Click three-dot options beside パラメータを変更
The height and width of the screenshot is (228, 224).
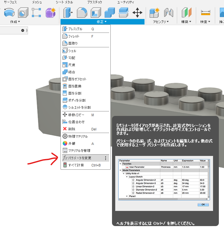point(105,158)
